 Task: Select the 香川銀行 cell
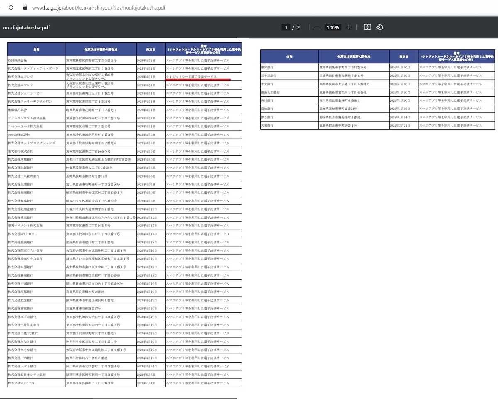coord(289,100)
